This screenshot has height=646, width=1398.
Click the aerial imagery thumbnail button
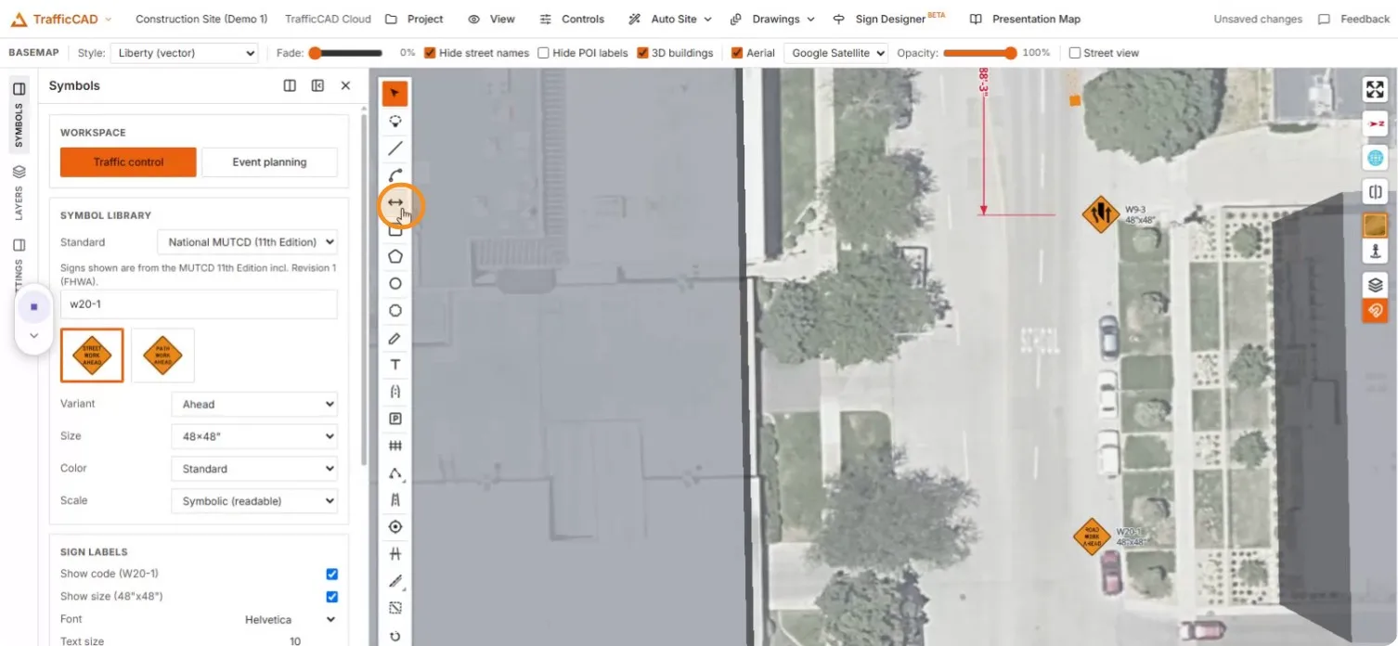[1375, 226]
